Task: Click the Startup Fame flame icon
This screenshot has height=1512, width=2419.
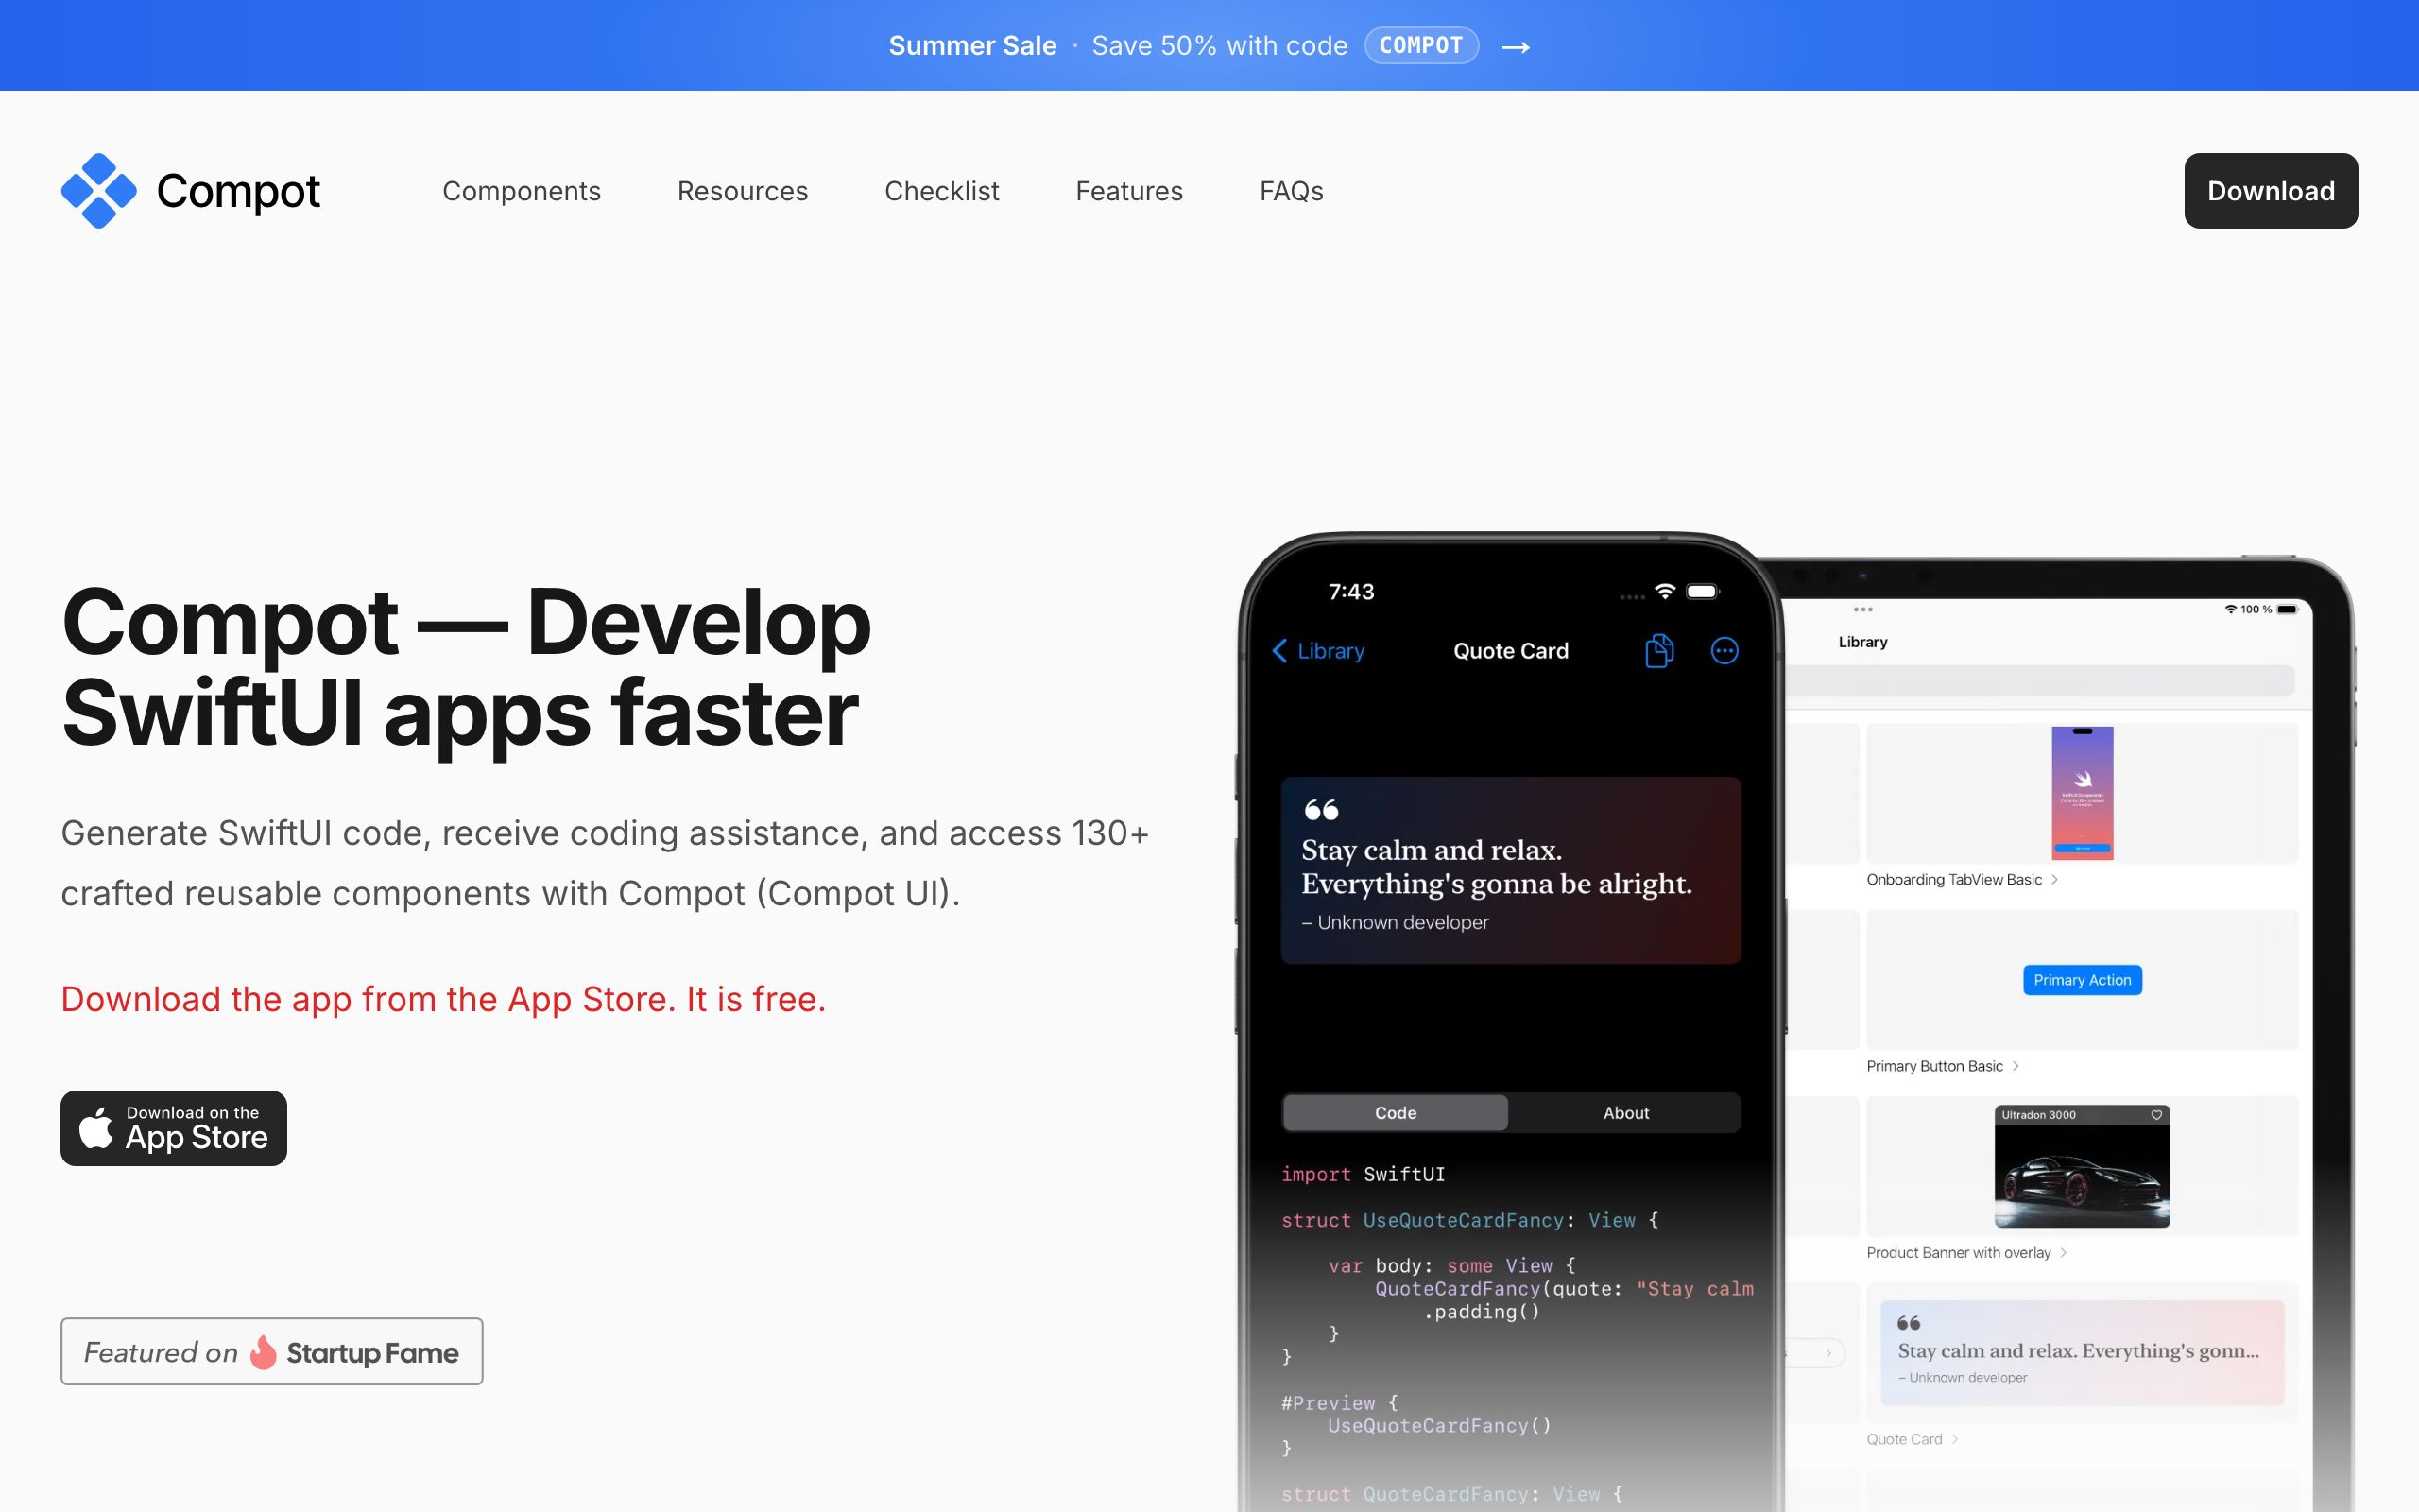Action: click(x=262, y=1352)
